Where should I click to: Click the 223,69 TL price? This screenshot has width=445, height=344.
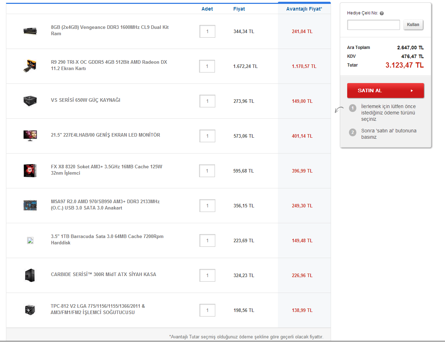[x=244, y=240]
